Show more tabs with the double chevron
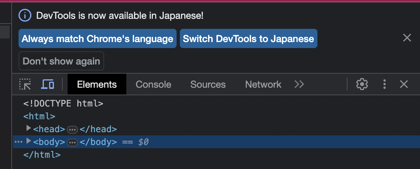This screenshot has height=169, width=420. (299, 84)
